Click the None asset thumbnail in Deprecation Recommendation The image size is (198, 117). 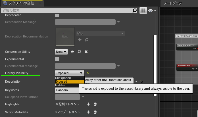coord(65,37)
